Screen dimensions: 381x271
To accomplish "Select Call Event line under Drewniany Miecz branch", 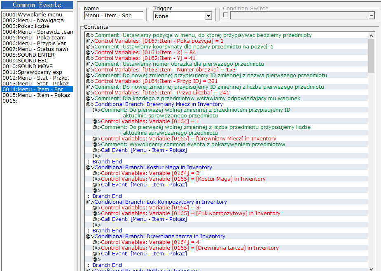I will coord(227,150).
